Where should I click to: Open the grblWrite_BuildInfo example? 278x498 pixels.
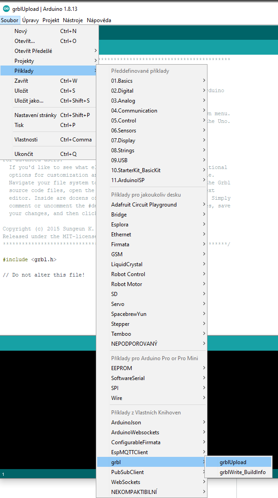click(239, 472)
